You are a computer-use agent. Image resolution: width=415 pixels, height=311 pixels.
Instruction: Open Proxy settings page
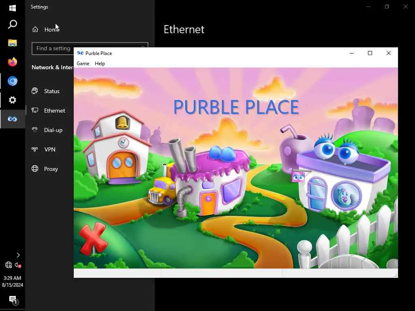click(x=50, y=169)
